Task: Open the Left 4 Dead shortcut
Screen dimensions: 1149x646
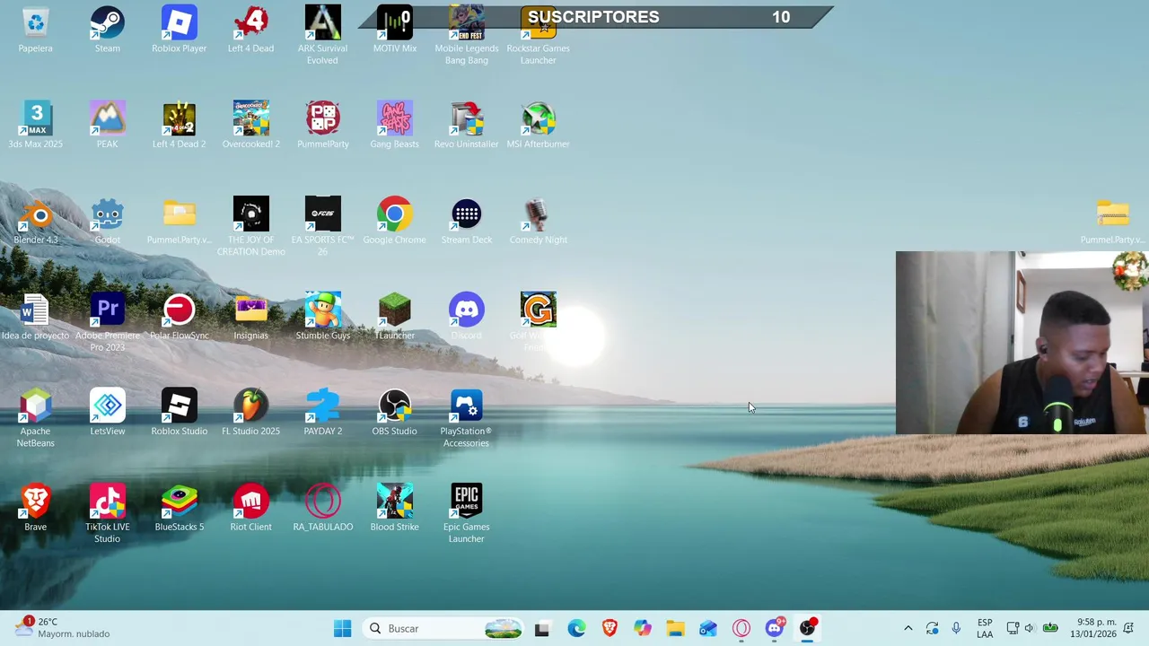Action: pos(250,30)
